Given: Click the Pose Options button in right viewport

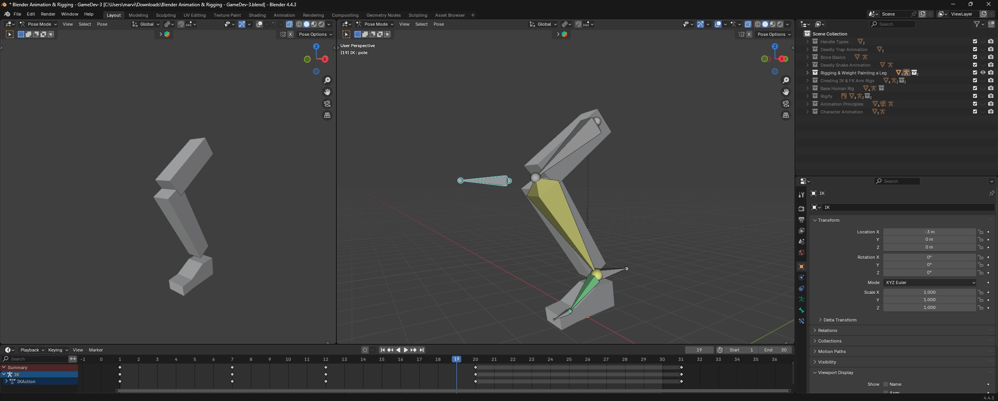Looking at the screenshot, I should (774, 34).
